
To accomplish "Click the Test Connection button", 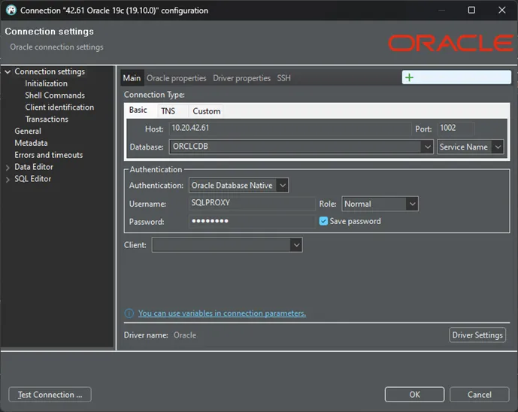I will click(50, 395).
